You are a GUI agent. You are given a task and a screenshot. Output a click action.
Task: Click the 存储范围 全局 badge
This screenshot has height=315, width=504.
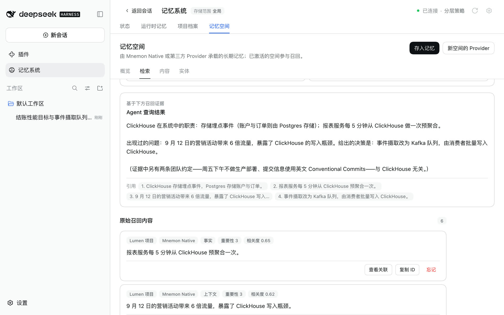tap(207, 11)
